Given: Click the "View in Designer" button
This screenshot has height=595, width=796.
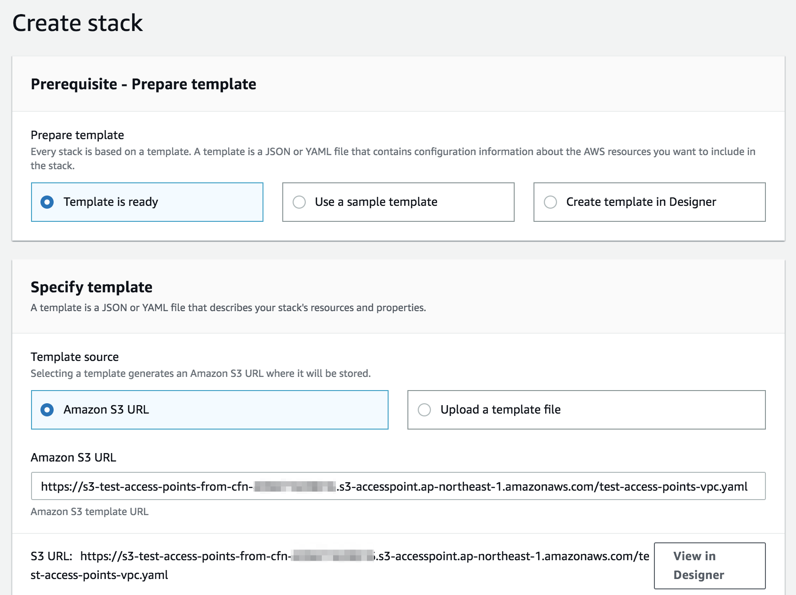Looking at the screenshot, I should point(709,565).
